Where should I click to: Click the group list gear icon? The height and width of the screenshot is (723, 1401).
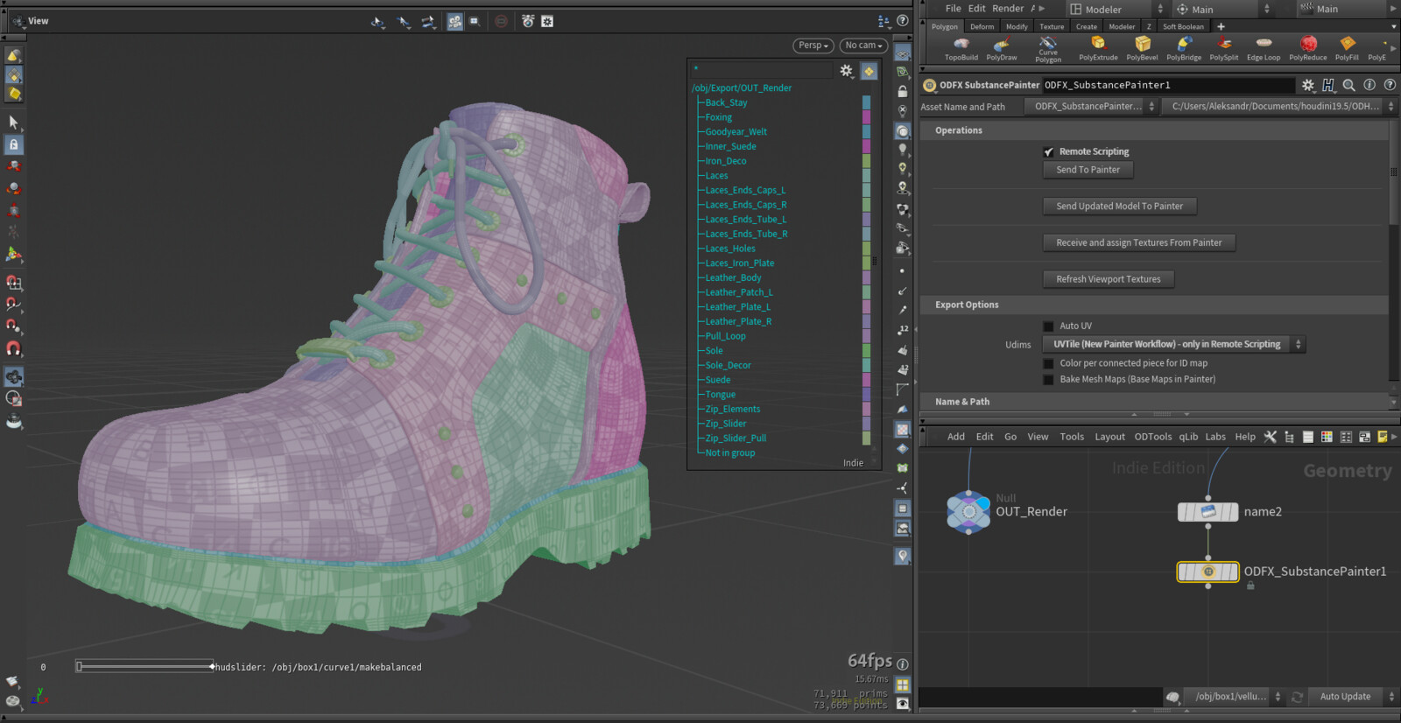[846, 71]
